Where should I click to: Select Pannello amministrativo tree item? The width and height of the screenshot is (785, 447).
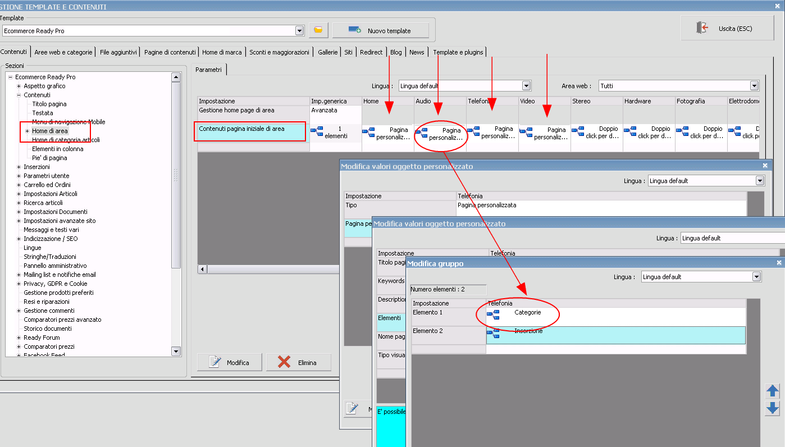point(55,266)
